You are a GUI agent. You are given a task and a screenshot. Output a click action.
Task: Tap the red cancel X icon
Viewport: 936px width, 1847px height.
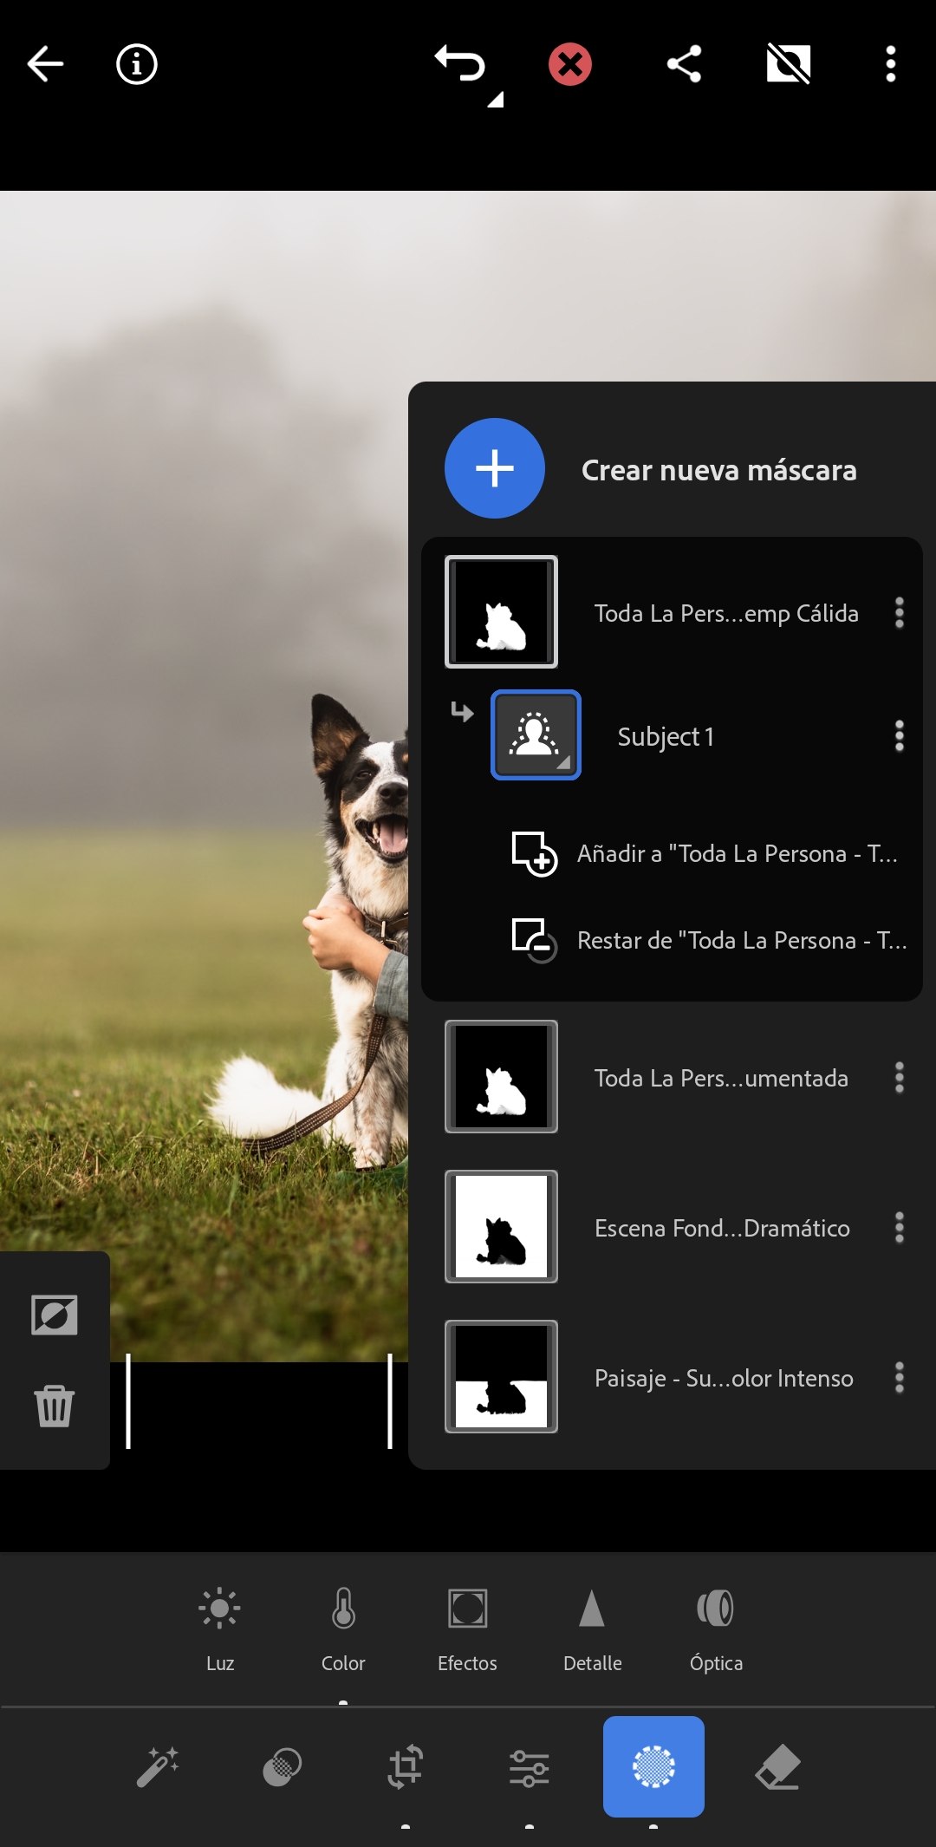[x=570, y=64]
